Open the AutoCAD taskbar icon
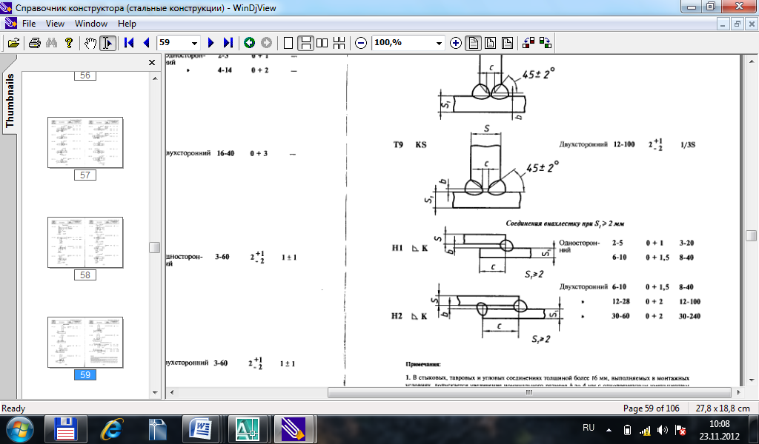The width and height of the screenshot is (759, 444). point(248,429)
